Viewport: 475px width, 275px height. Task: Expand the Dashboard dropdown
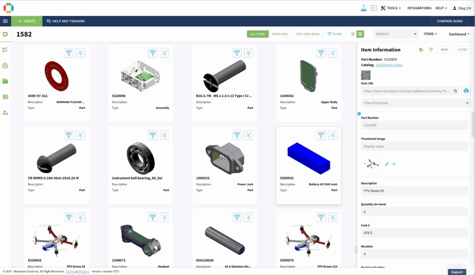click(459, 34)
